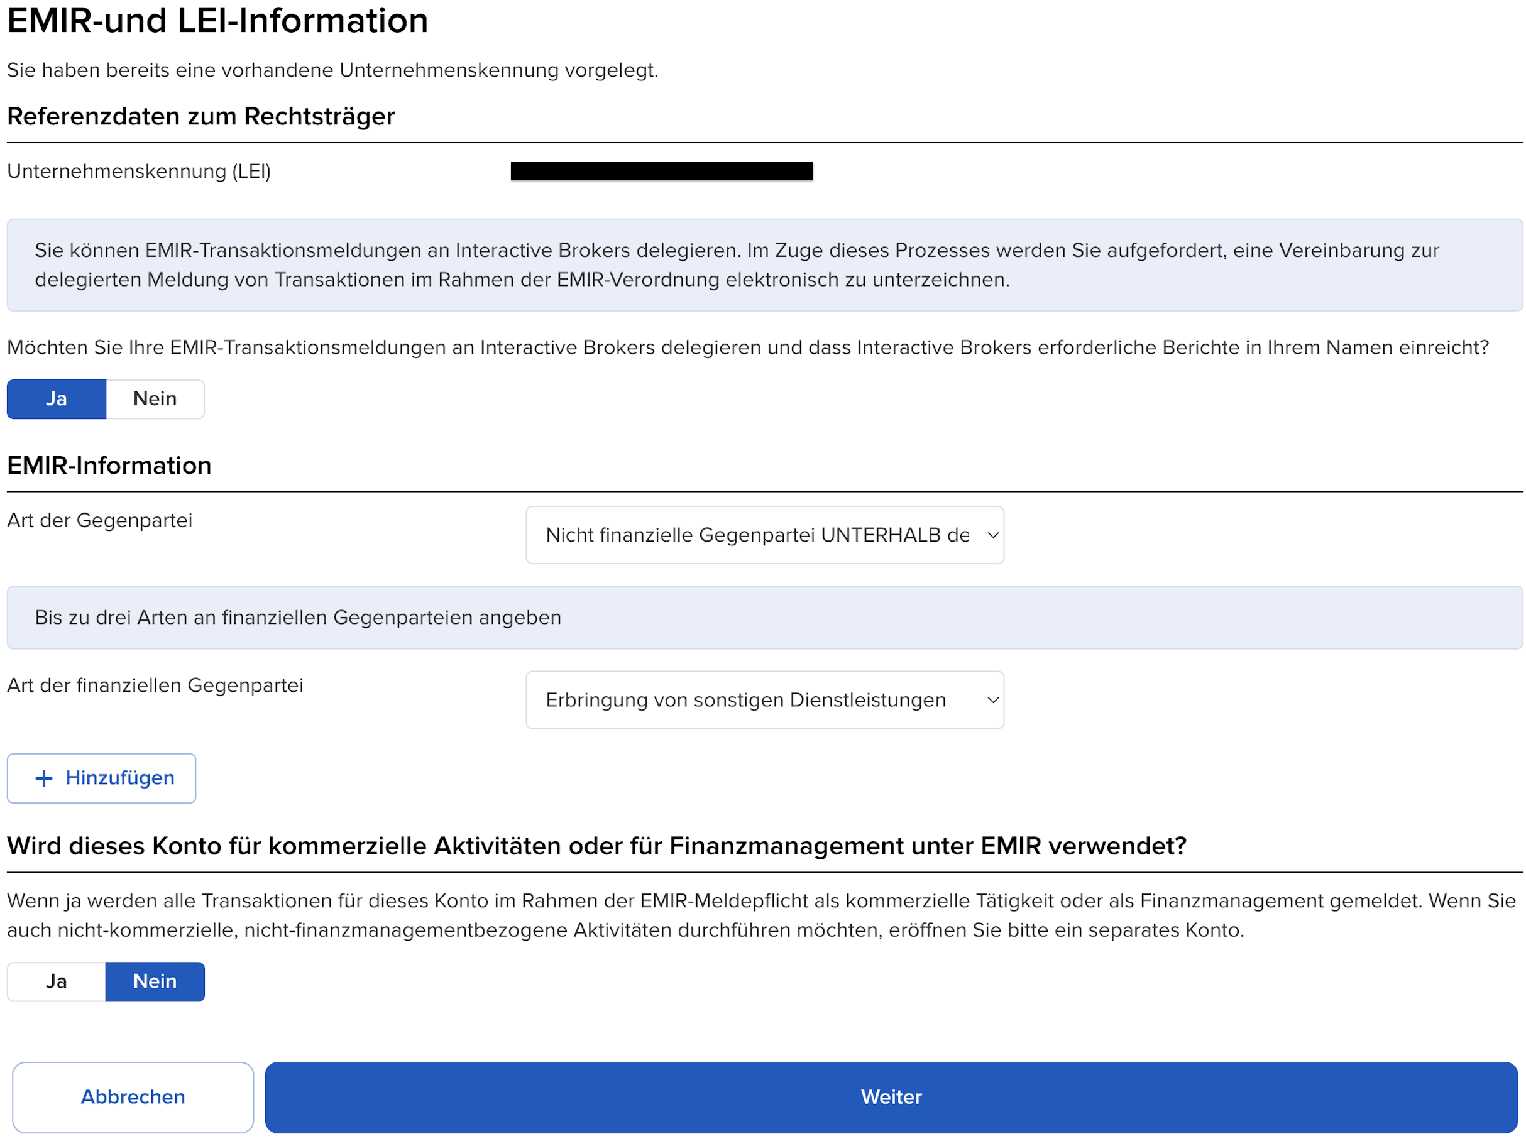This screenshot has height=1146, width=1526.
Task: Click the plus icon beside Hinzufügen
Action: 43,778
